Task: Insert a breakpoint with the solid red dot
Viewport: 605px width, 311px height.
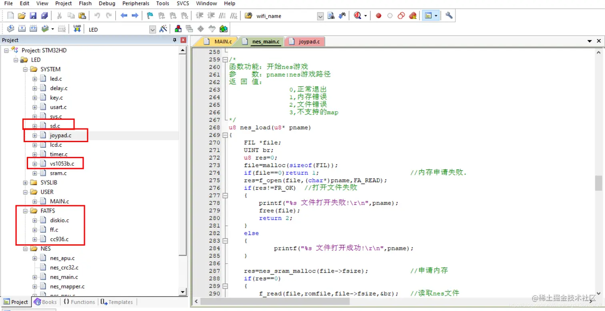Action: point(379,16)
